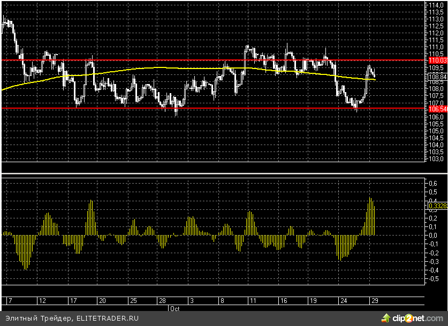Click date marker 20 on time axis

click(x=102, y=301)
